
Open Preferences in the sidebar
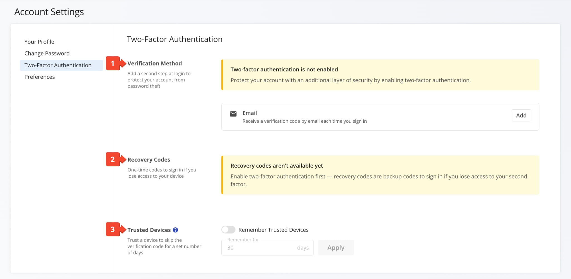(40, 77)
